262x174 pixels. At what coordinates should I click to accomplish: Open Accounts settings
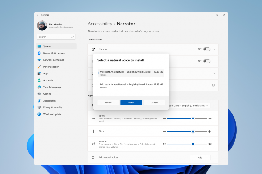tap(56, 80)
